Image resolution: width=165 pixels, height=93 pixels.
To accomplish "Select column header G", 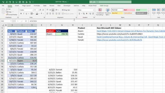I will [62, 25].
